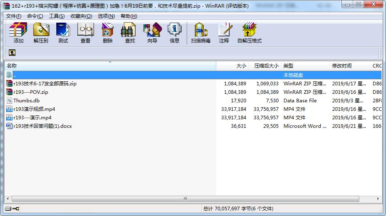Screen dimensions: 386x216
Task: Click the 'Data Base File' type cell
Action: click(x=300, y=100)
